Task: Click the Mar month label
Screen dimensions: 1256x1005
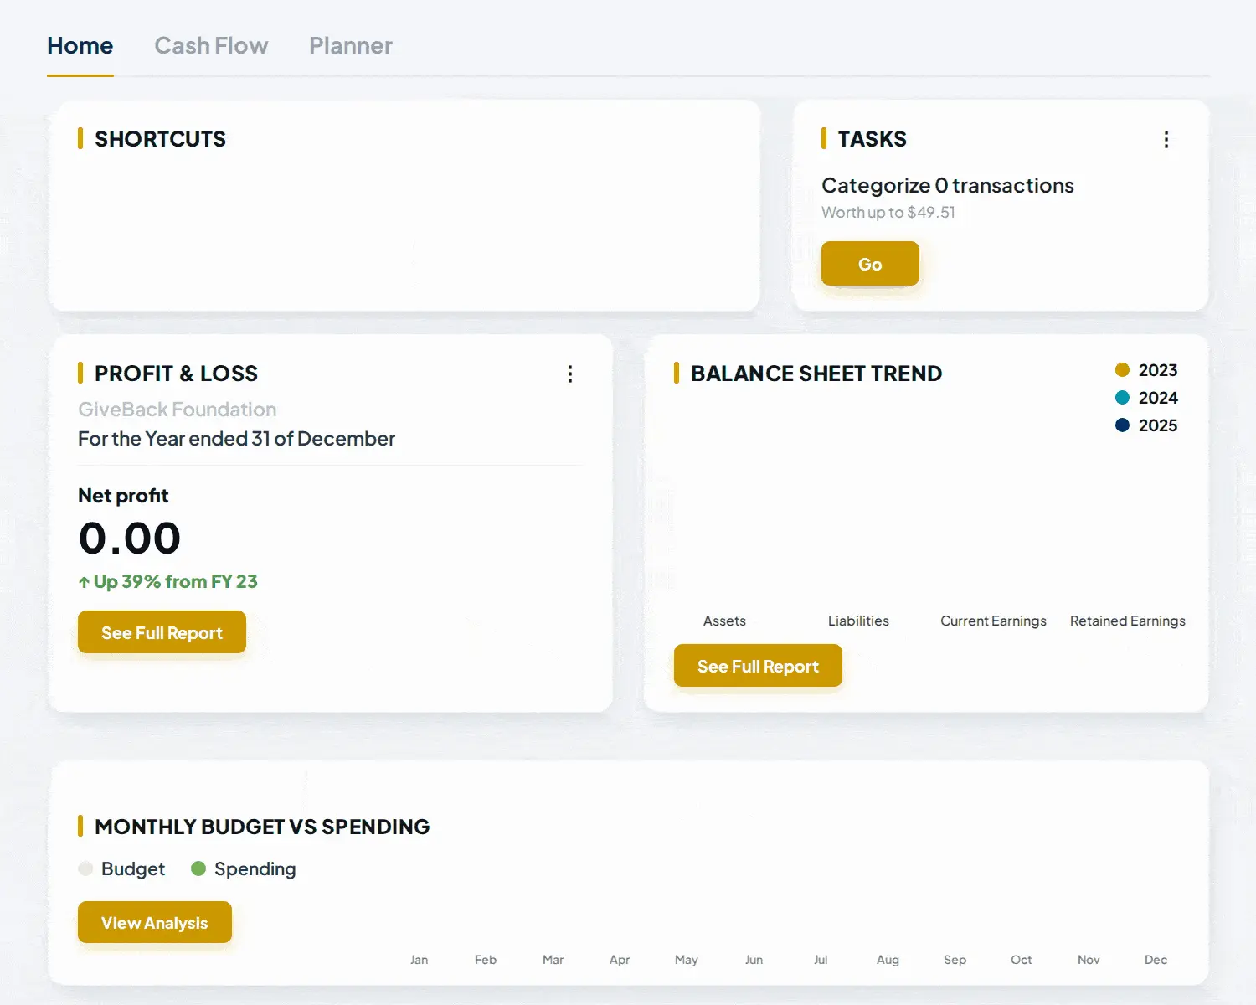Action: point(553,960)
